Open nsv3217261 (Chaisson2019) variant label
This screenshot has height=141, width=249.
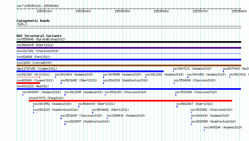point(38,51)
